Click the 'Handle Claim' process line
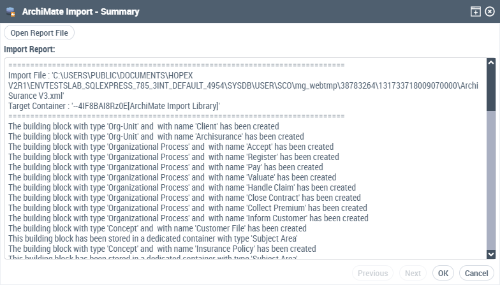This screenshot has height=285, width=500. [x=182, y=187]
